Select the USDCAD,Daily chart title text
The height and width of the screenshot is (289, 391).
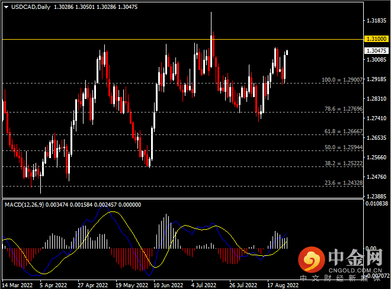click(x=31, y=7)
